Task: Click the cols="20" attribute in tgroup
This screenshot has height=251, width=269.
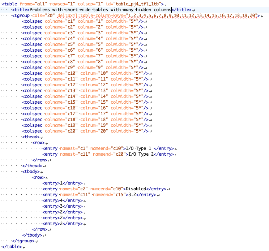Action: (x=43, y=15)
